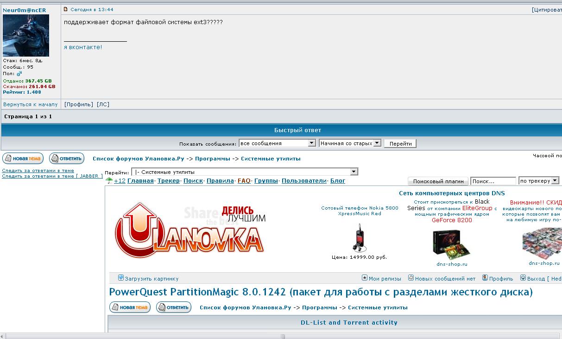Click the gender icon next to Пол
This screenshot has height=339, width=562.
pyautogui.click(x=19, y=74)
